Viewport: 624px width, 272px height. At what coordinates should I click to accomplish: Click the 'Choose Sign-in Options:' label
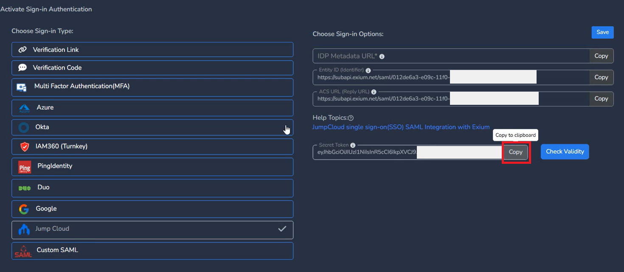coord(348,34)
